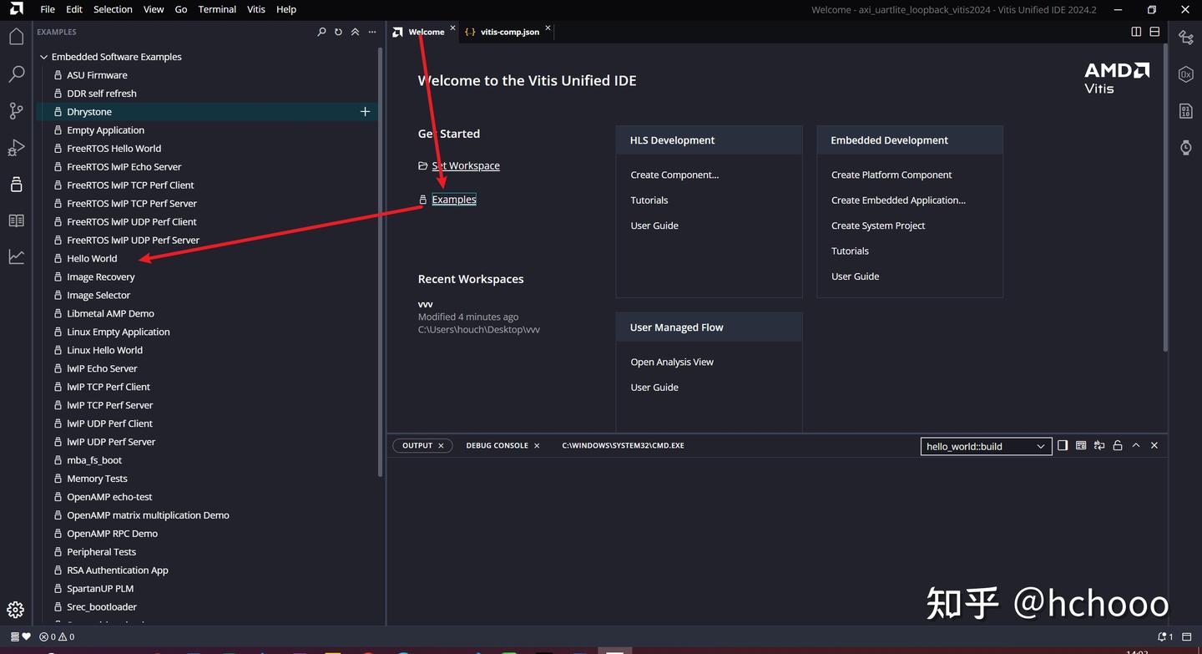Select hello_world::build output channel dropdown
The height and width of the screenshot is (654, 1202).
pos(986,446)
